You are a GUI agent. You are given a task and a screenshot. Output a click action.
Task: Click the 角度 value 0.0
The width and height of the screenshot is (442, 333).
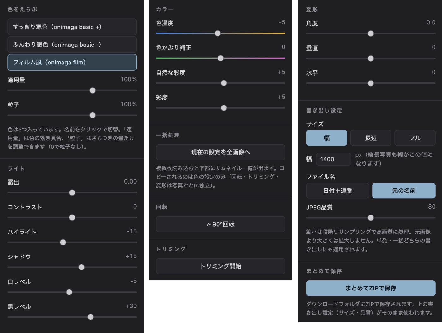tap(431, 22)
